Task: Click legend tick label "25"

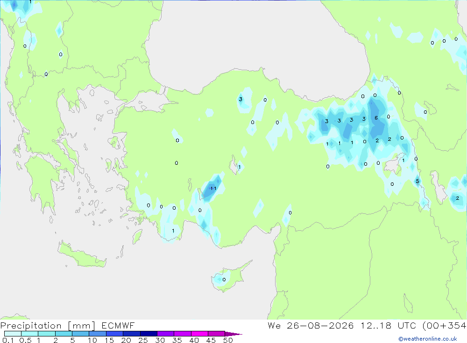Action: 143,340
